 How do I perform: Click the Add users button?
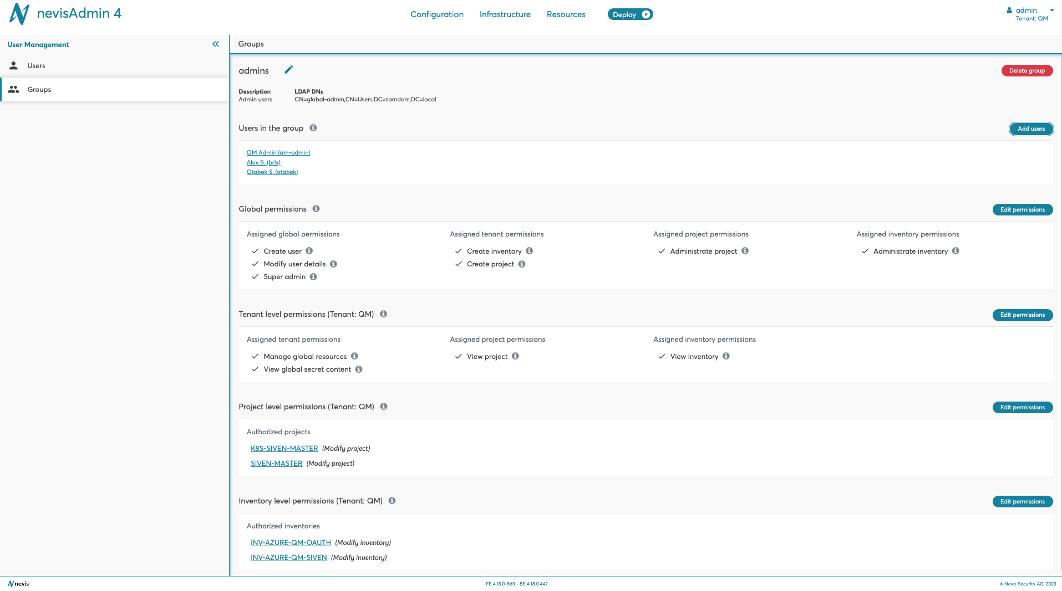pyautogui.click(x=1031, y=129)
